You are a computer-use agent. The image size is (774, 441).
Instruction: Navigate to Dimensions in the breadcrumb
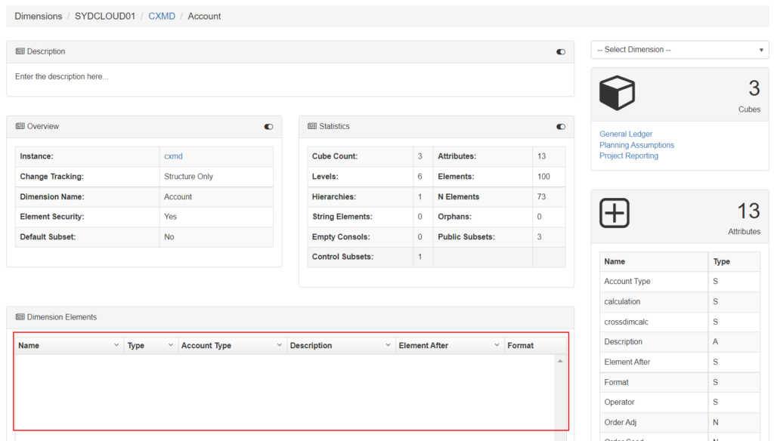pyautogui.click(x=39, y=16)
